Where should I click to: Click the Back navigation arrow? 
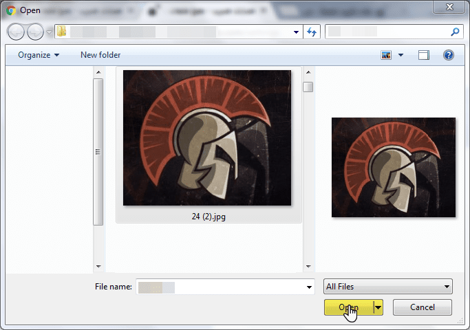[17, 32]
